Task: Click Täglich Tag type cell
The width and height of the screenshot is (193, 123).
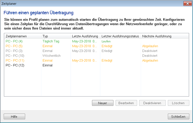Action: [51, 41]
